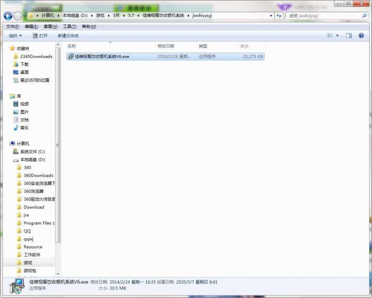Change view with the view icon
The image size is (372, 298).
[330, 36]
